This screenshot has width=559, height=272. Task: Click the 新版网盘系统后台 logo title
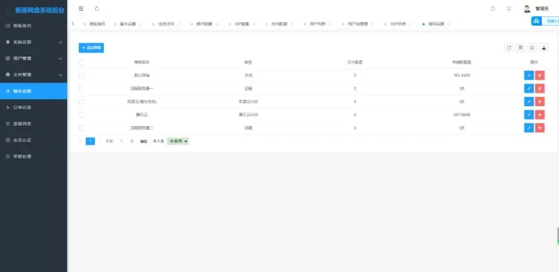click(40, 11)
